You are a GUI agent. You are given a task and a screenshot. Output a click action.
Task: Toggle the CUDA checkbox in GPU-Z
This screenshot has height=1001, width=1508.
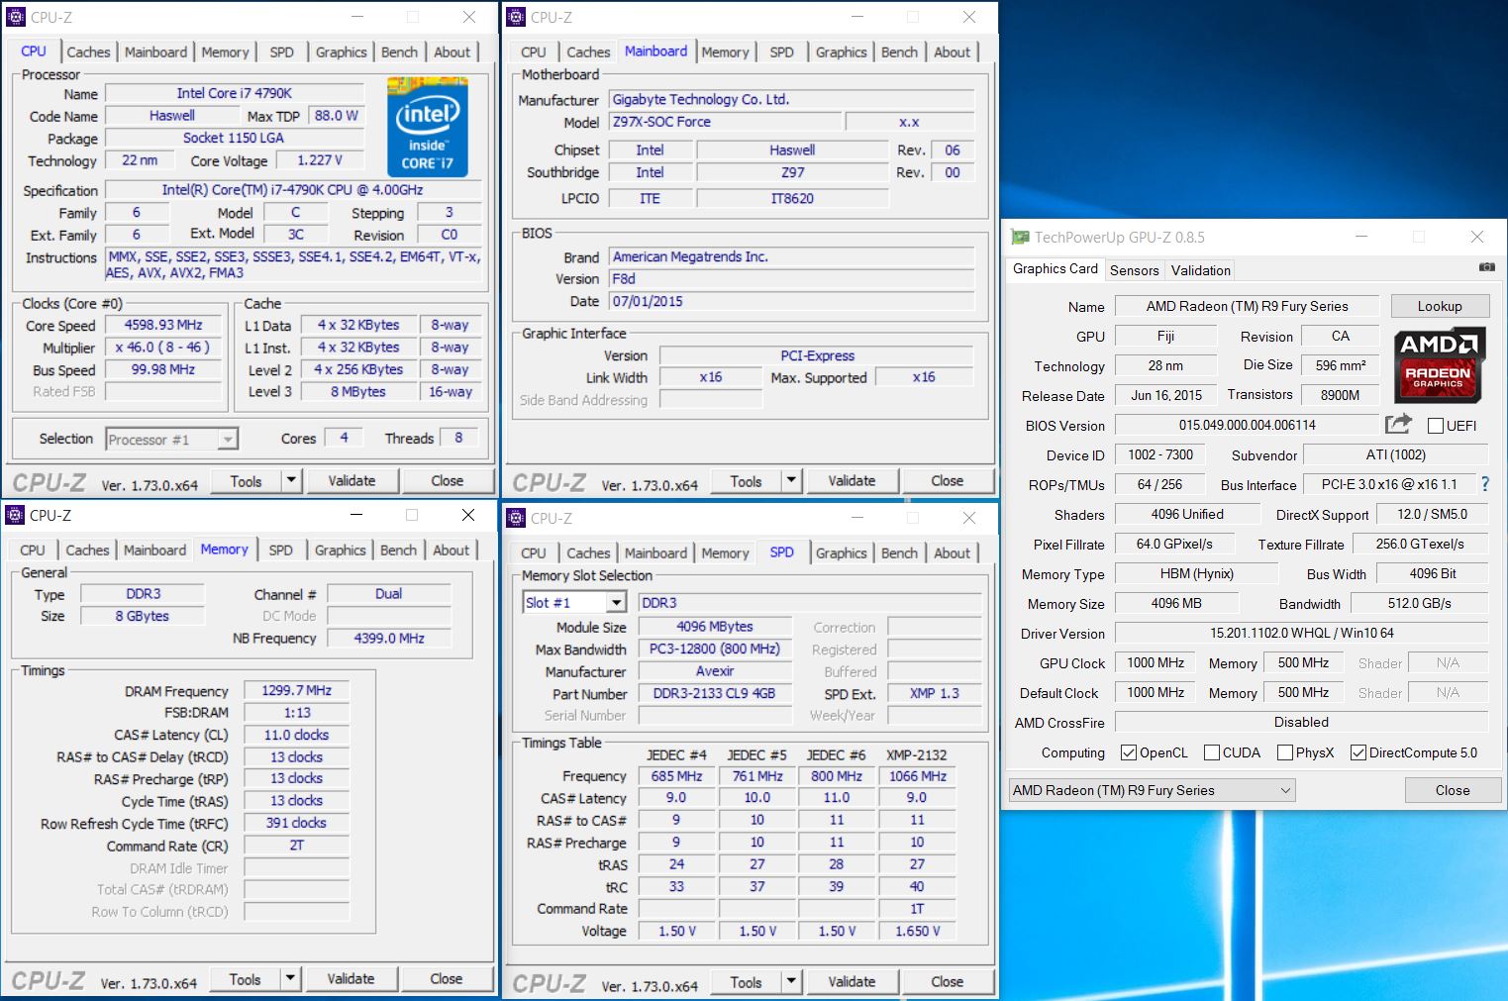(x=1212, y=752)
